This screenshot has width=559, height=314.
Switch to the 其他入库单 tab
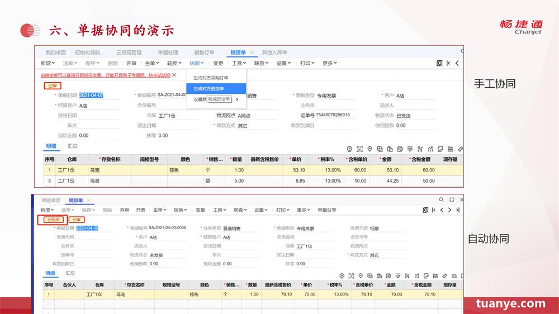pos(274,53)
